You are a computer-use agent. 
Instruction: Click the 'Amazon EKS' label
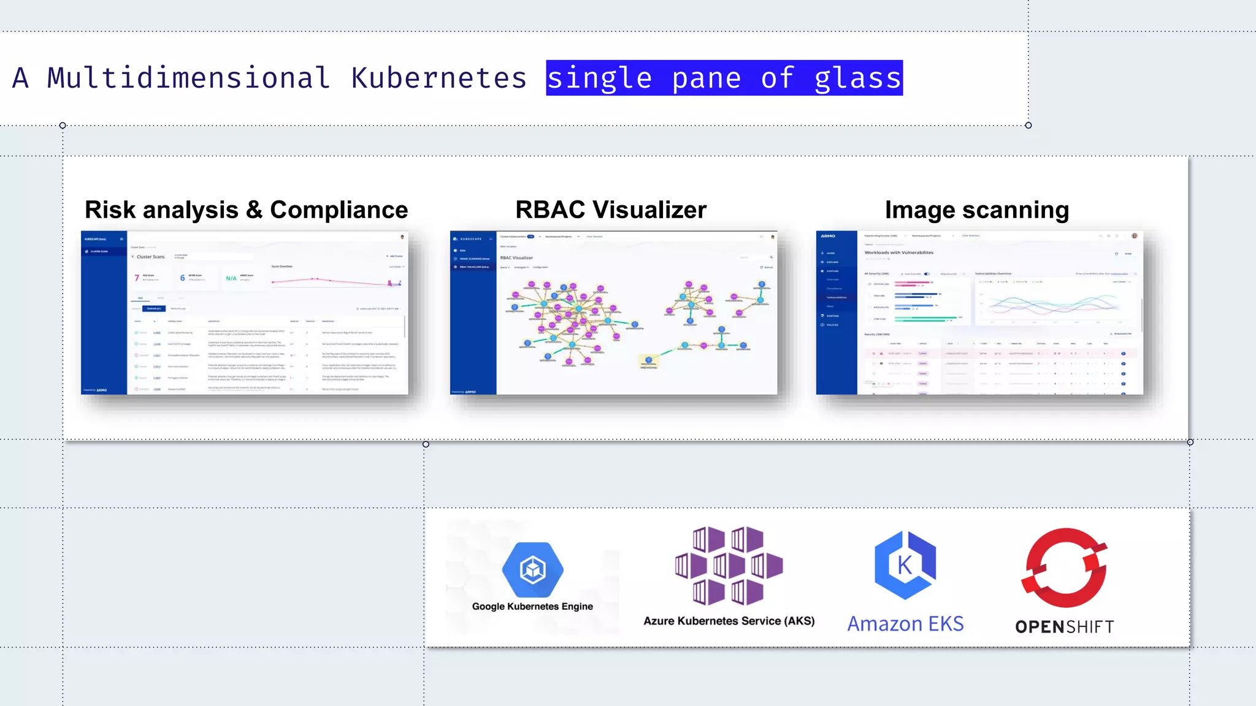pos(905,624)
